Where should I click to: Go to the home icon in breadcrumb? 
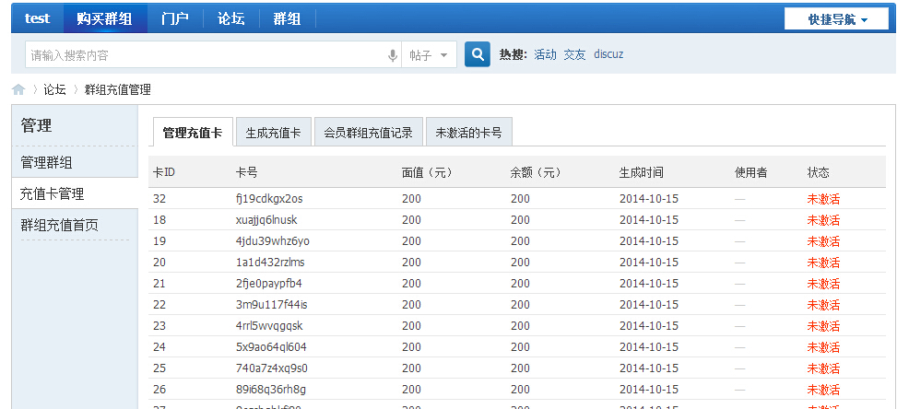point(18,89)
